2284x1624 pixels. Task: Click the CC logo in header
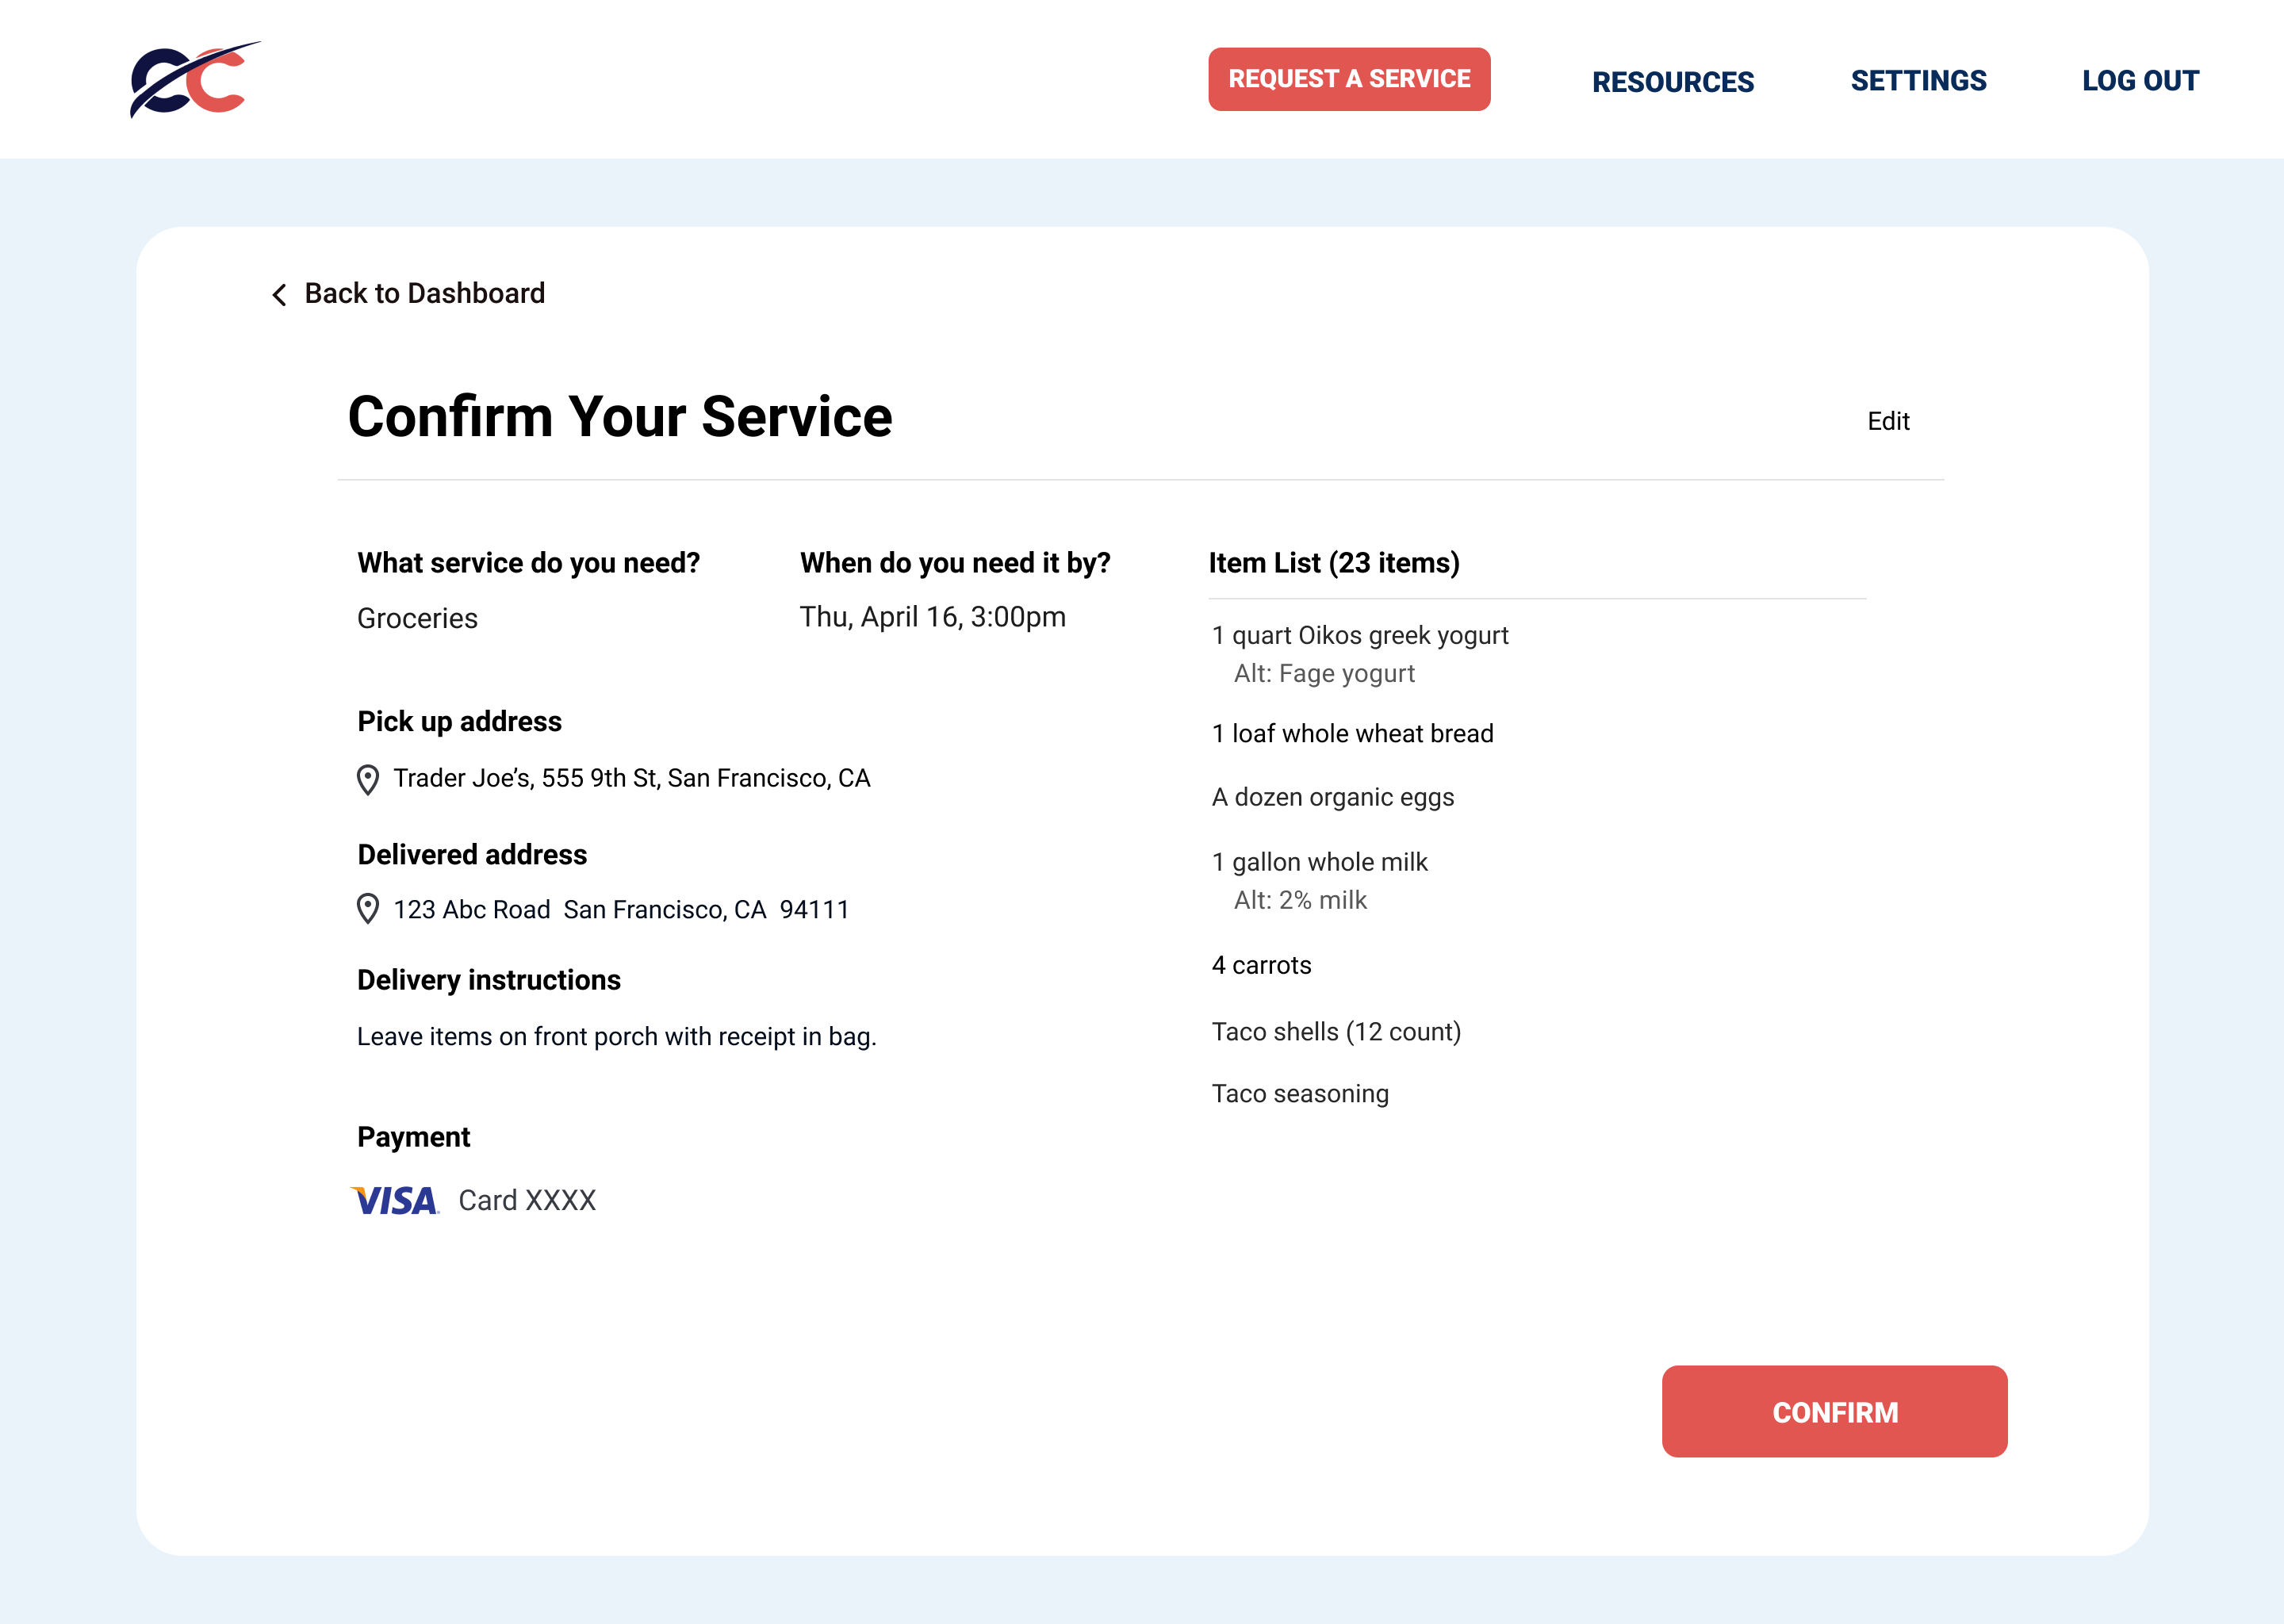(195, 79)
